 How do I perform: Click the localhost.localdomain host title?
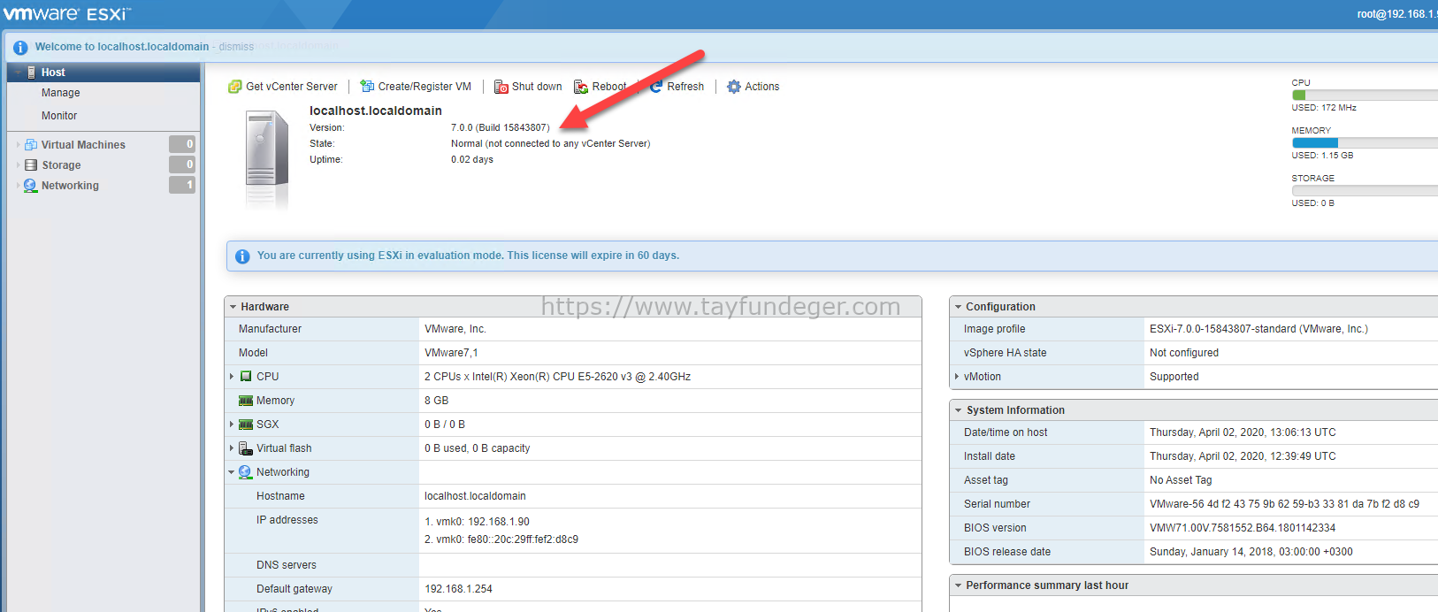point(376,111)
